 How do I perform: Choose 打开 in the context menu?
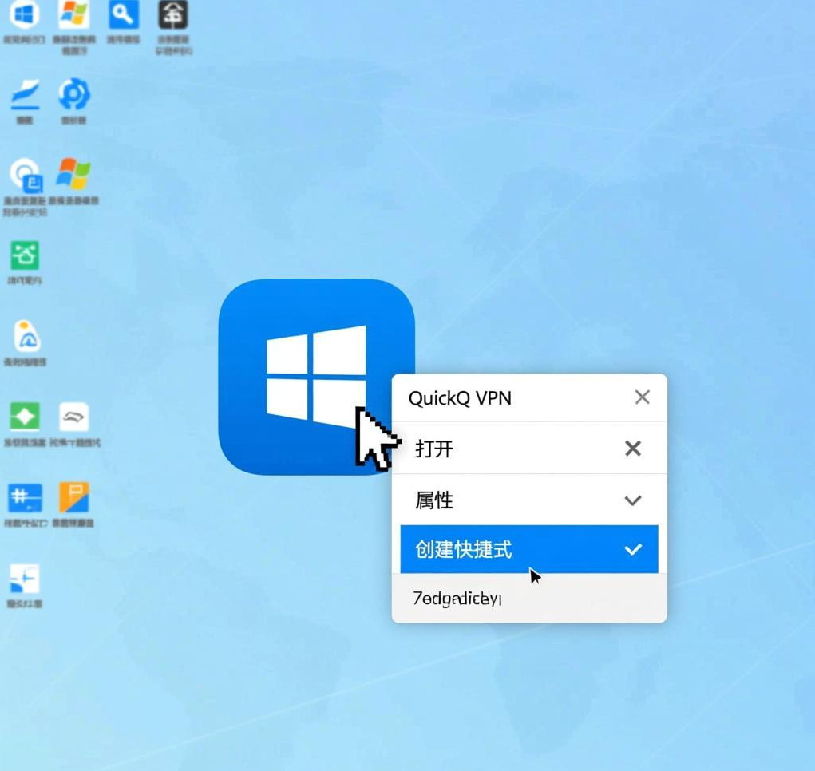point(435,449)
